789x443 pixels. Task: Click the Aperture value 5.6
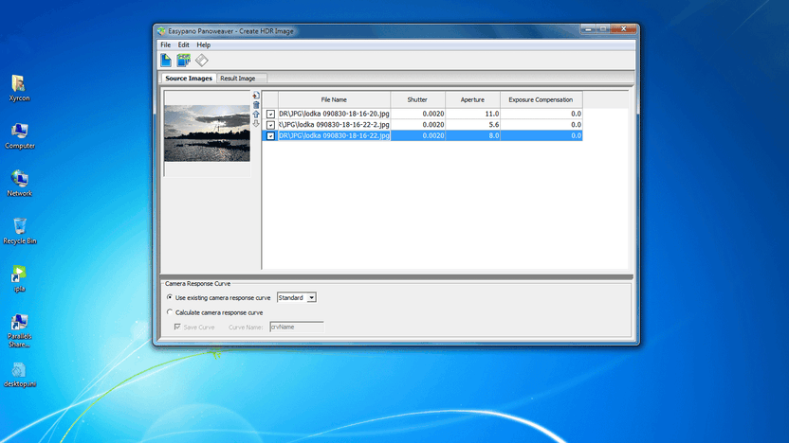click(x=494, y=125)
